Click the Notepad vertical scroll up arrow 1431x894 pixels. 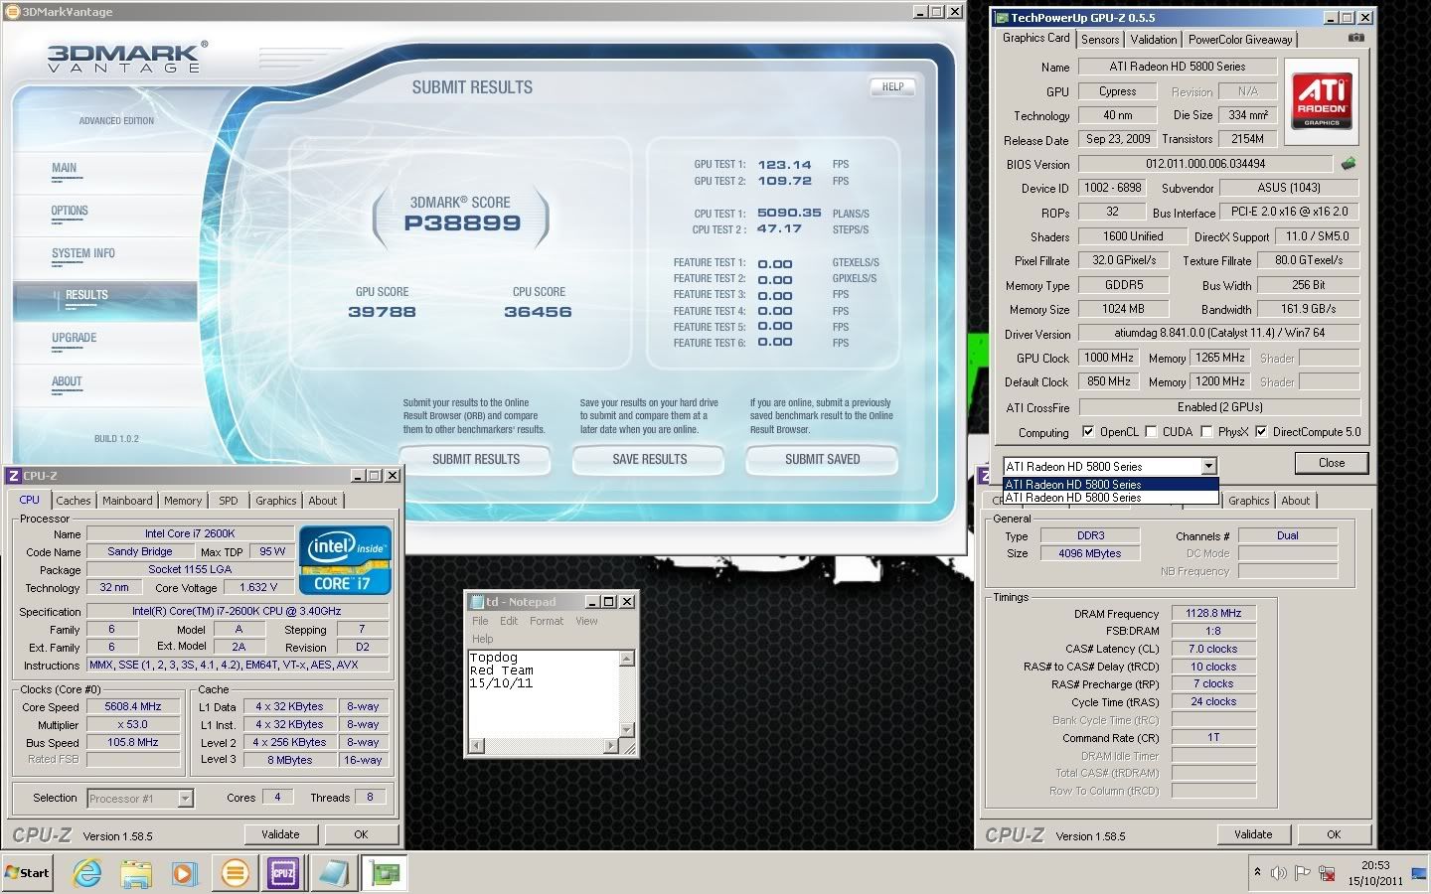(627, 658)
